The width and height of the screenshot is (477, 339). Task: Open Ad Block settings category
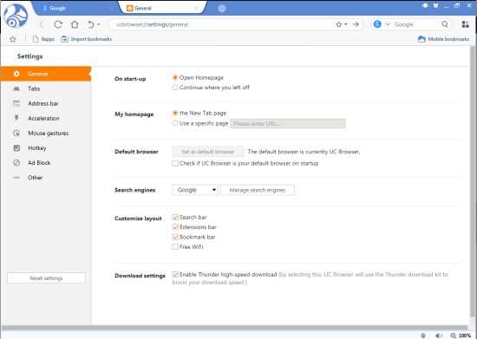click(46, 163)
